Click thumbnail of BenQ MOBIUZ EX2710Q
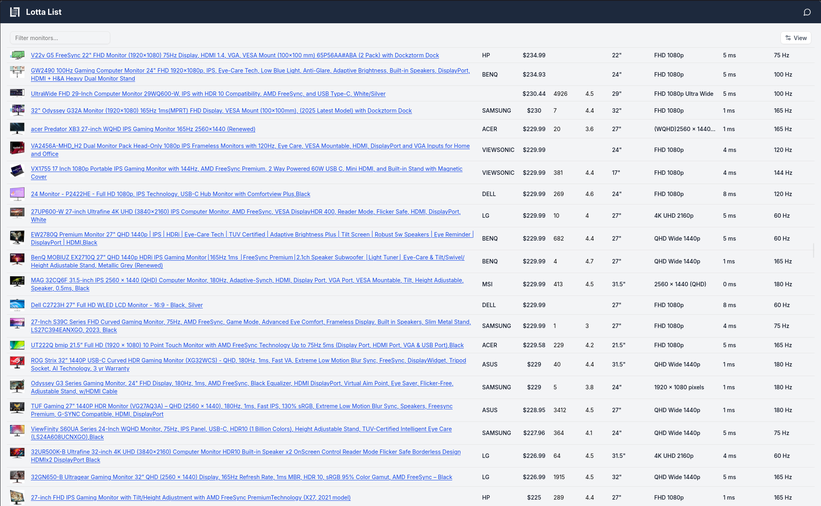The width and height of the screenshot is (821, 506). pos(17,259)
